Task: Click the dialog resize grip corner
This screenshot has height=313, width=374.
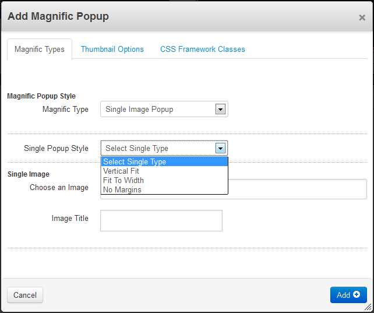Action: pyautogui.click(x=369, y=307)
